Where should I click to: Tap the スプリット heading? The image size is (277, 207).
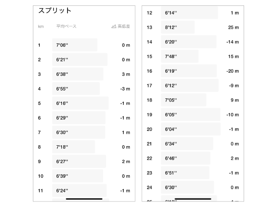point(55,10)
